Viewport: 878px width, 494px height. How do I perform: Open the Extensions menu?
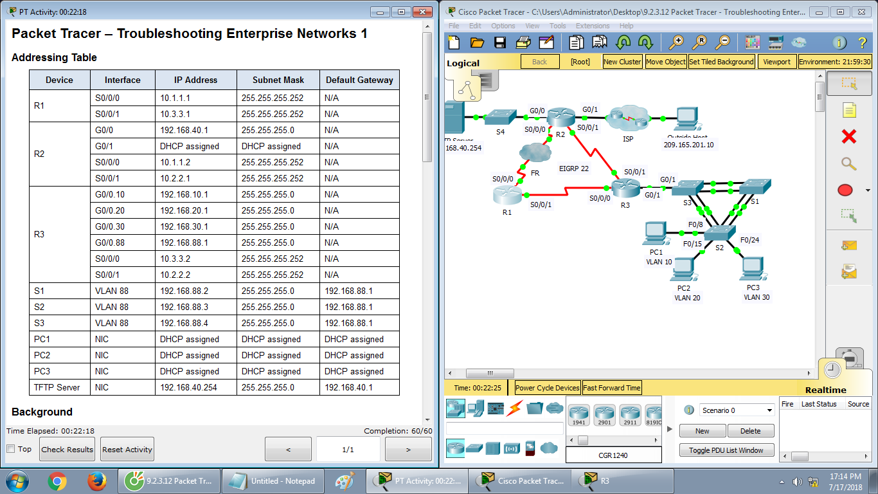click(x=593, y=26)
